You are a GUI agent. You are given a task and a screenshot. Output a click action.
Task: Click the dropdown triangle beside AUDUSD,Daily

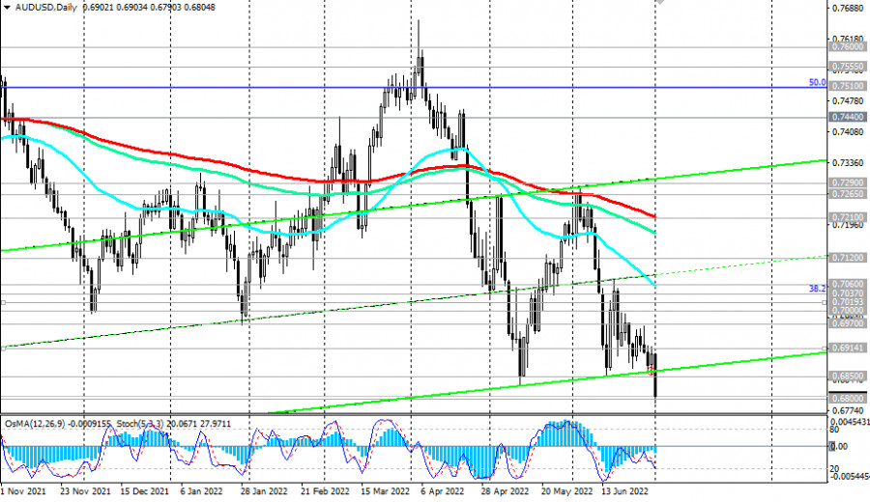coord(6,7)
